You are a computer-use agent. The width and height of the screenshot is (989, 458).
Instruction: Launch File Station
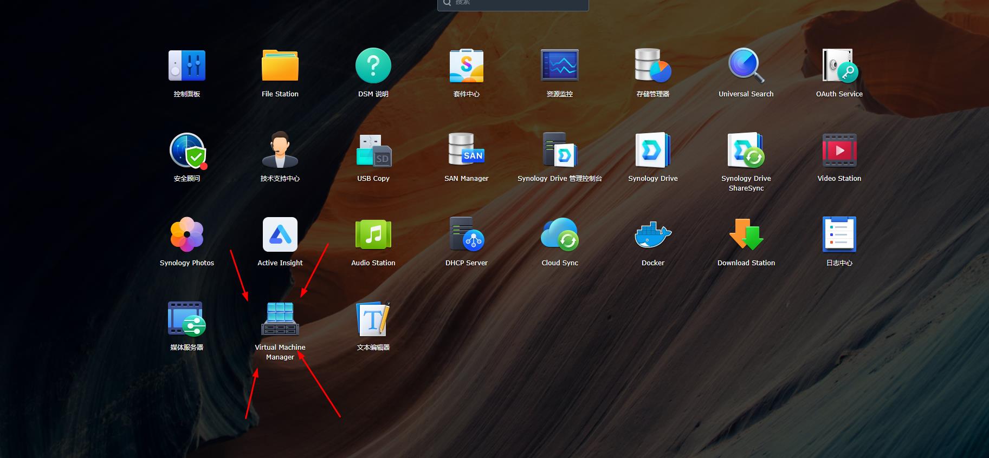tap(280, 66)
